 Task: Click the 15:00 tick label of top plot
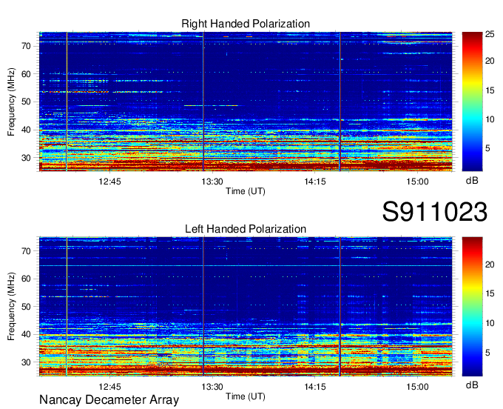[417, 182]
